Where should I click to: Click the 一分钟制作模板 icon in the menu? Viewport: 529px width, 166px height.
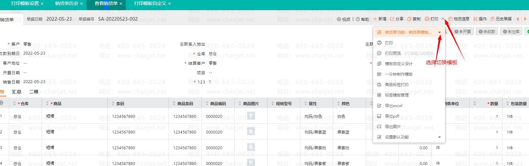tap(379, 74)
